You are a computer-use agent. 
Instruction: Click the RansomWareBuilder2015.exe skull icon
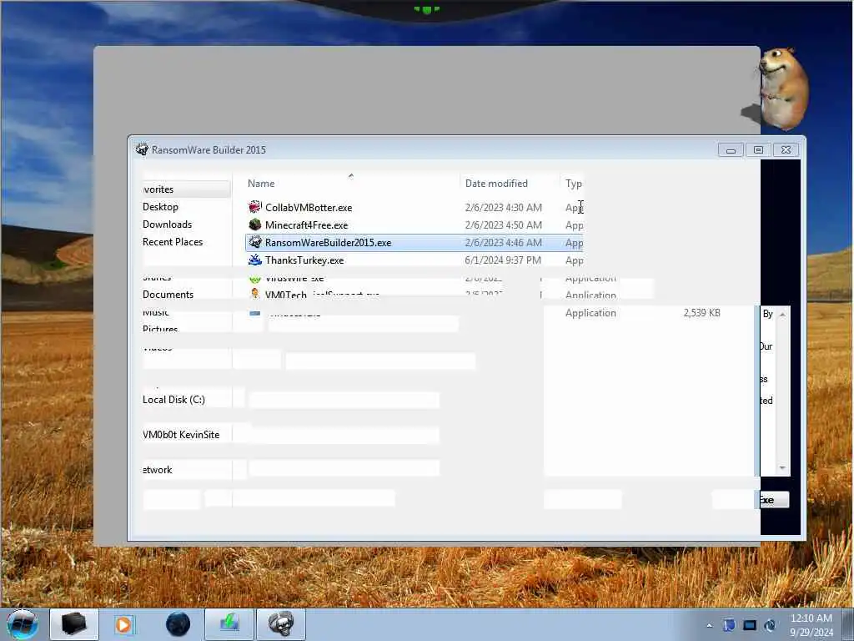tap(255, 242)
